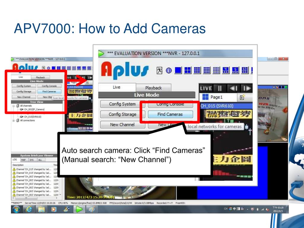Choose 2x2 grid layout in small background window

(x=58, y=68)
